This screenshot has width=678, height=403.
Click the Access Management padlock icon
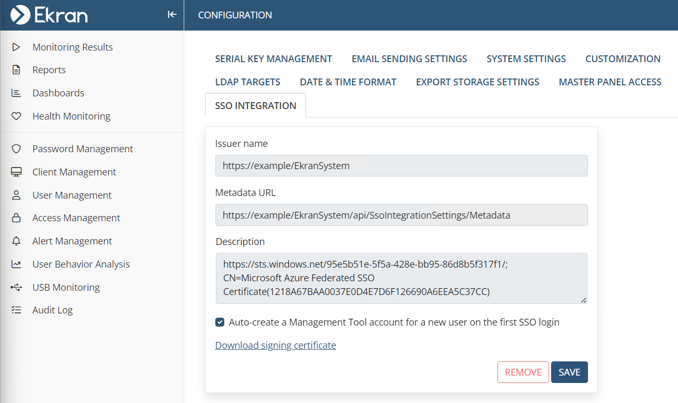[x=16, y=218]
